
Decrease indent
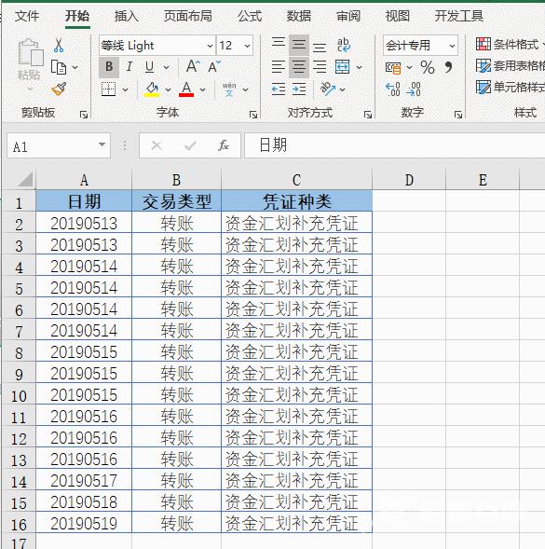(279, 89)
